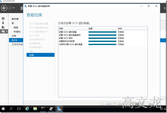Click the 确认 wizard step
The height and width of the screenshot is (113, 167).
pyautogui.click(x=32, y=51)
